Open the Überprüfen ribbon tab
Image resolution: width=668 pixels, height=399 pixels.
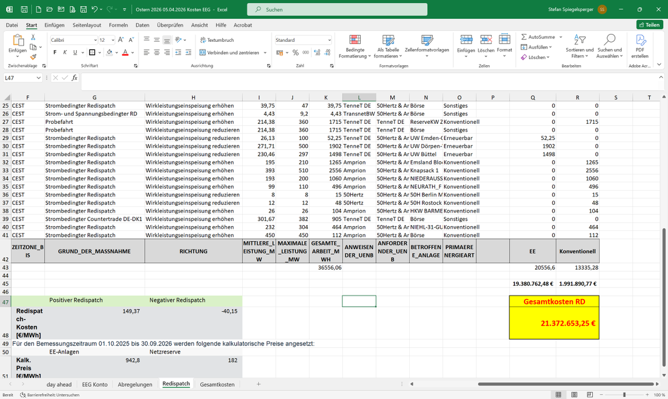[170, 25]
